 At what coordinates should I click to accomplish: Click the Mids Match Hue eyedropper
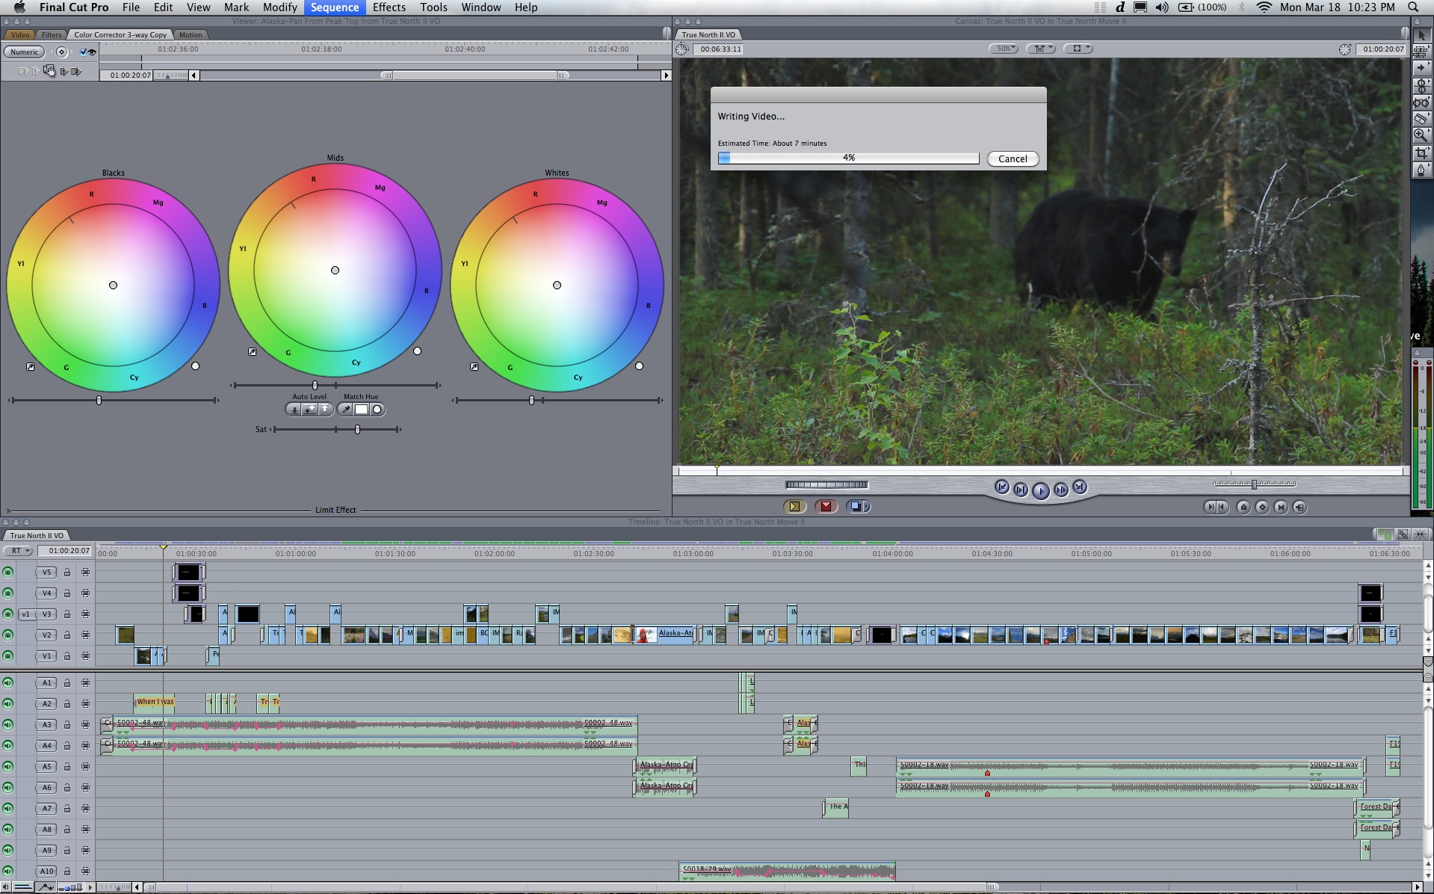pos(345,410)
